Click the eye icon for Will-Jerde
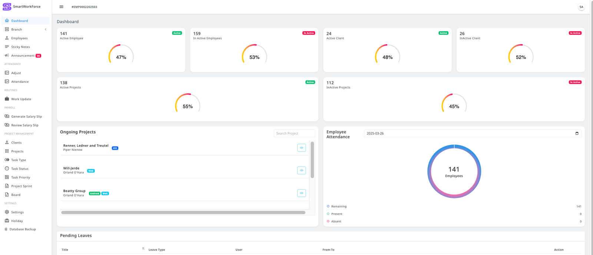The height and width of the screenshot is (255, 593). pyautogui.click(x=301, y=170)
